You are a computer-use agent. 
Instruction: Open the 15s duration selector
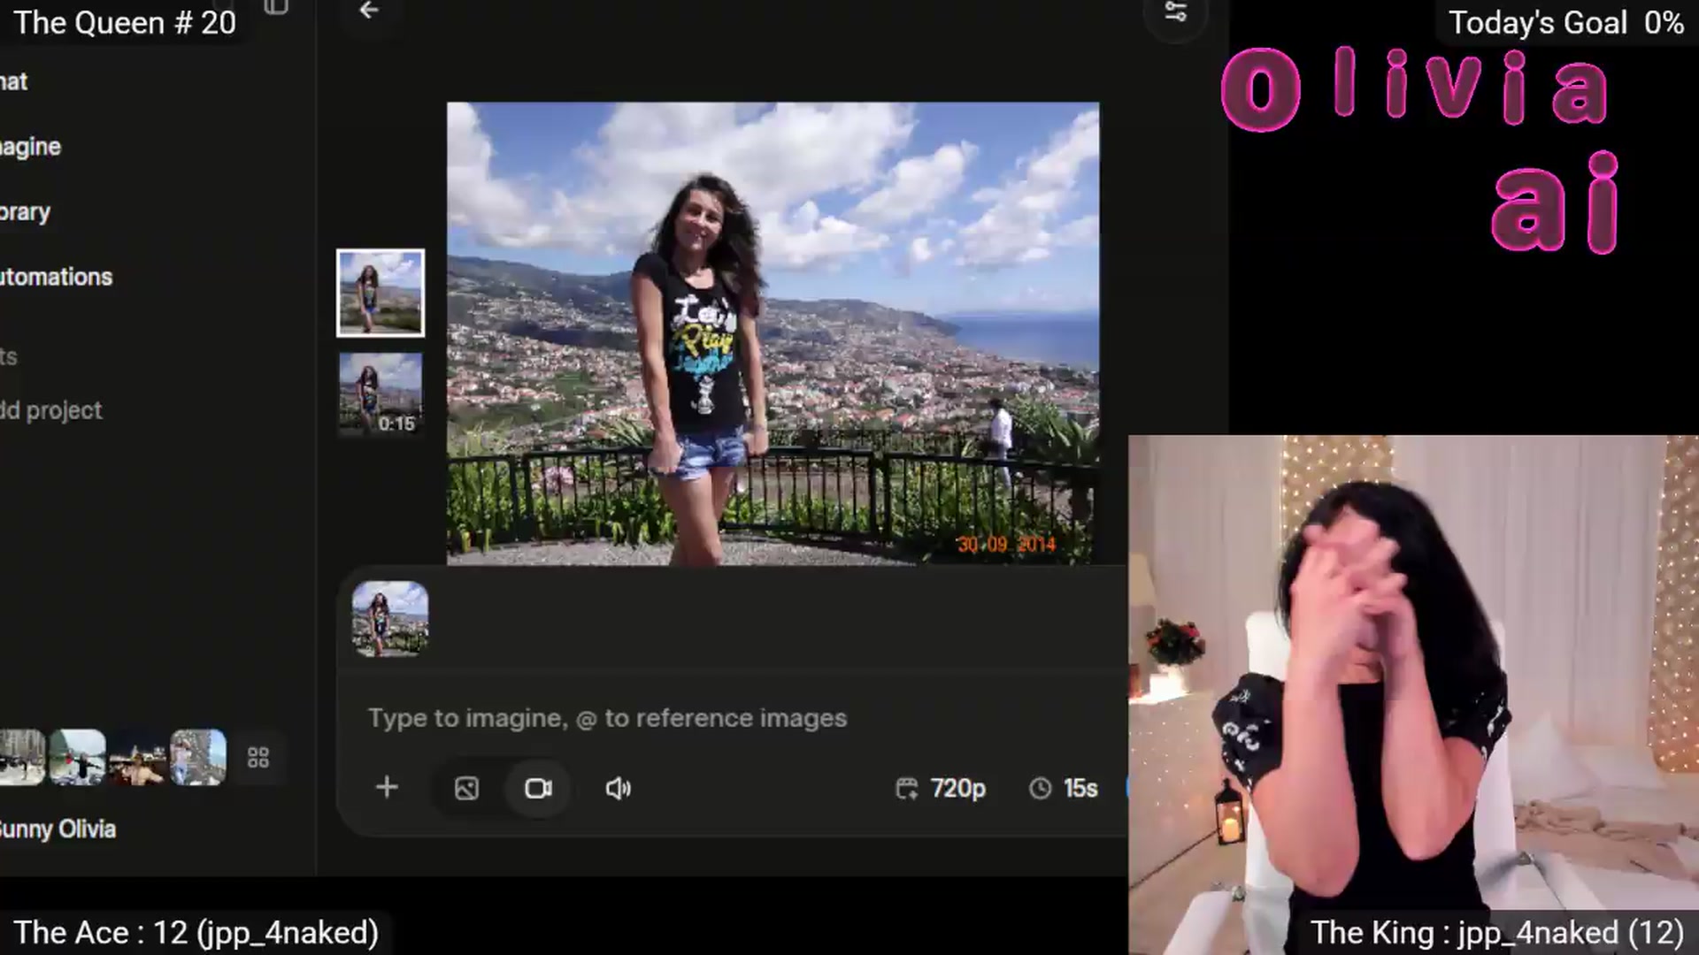tap(1064, 788)
